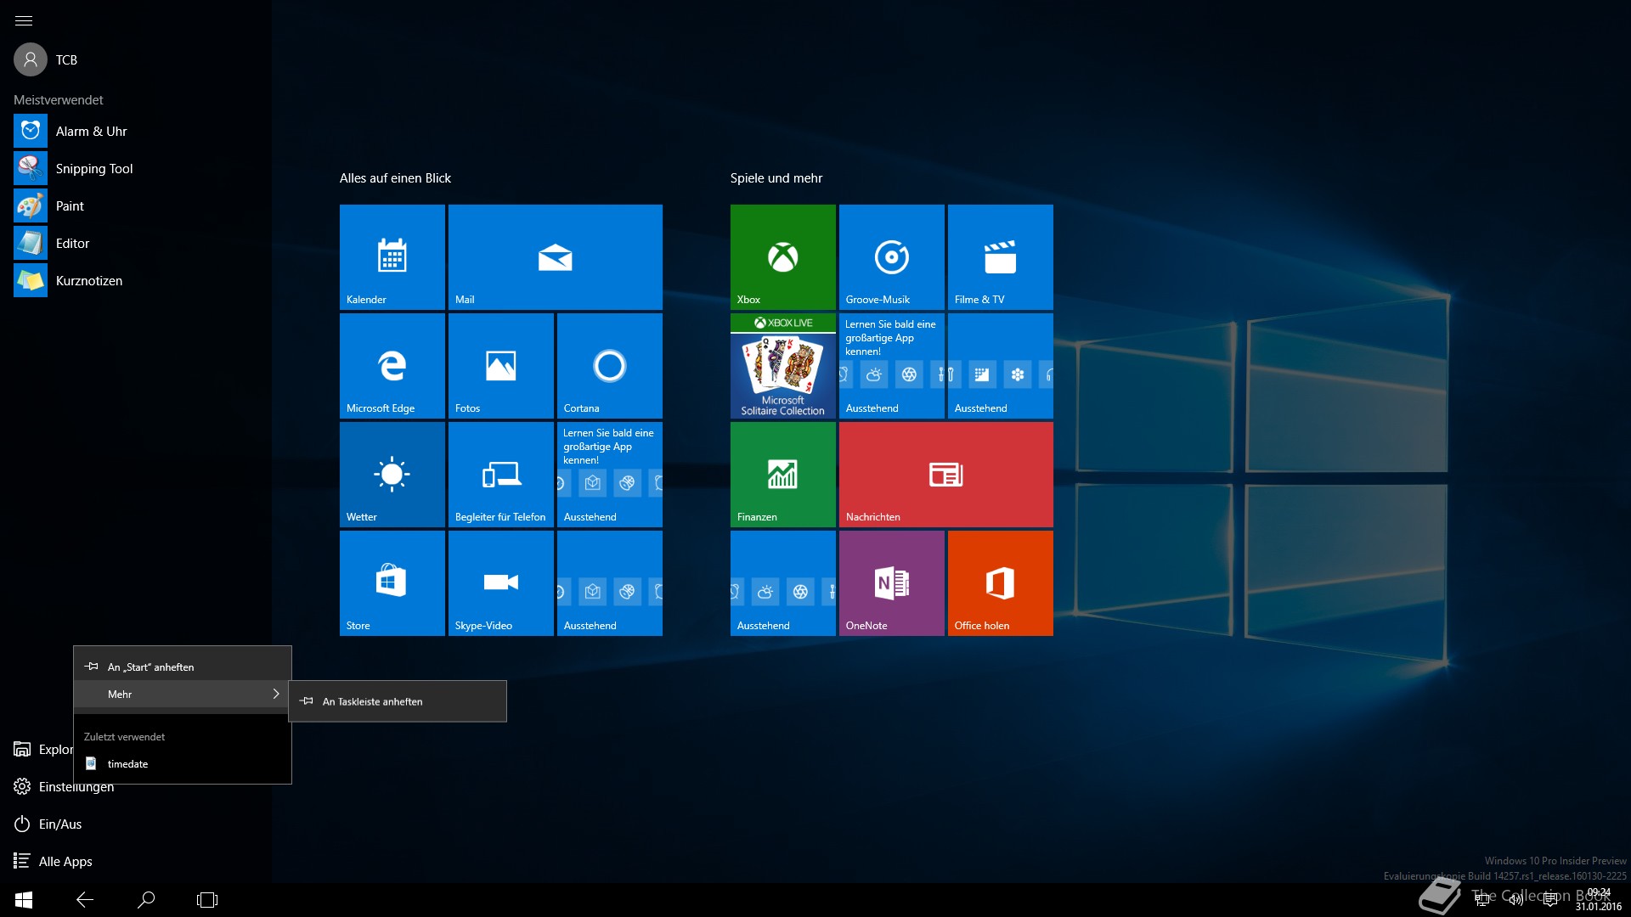
Task: Open Task View in taskbar
Action: coord(207,900)
